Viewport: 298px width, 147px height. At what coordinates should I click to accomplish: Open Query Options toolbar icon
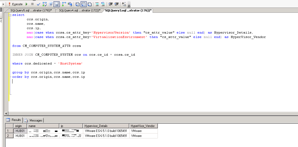pos(50,4)
